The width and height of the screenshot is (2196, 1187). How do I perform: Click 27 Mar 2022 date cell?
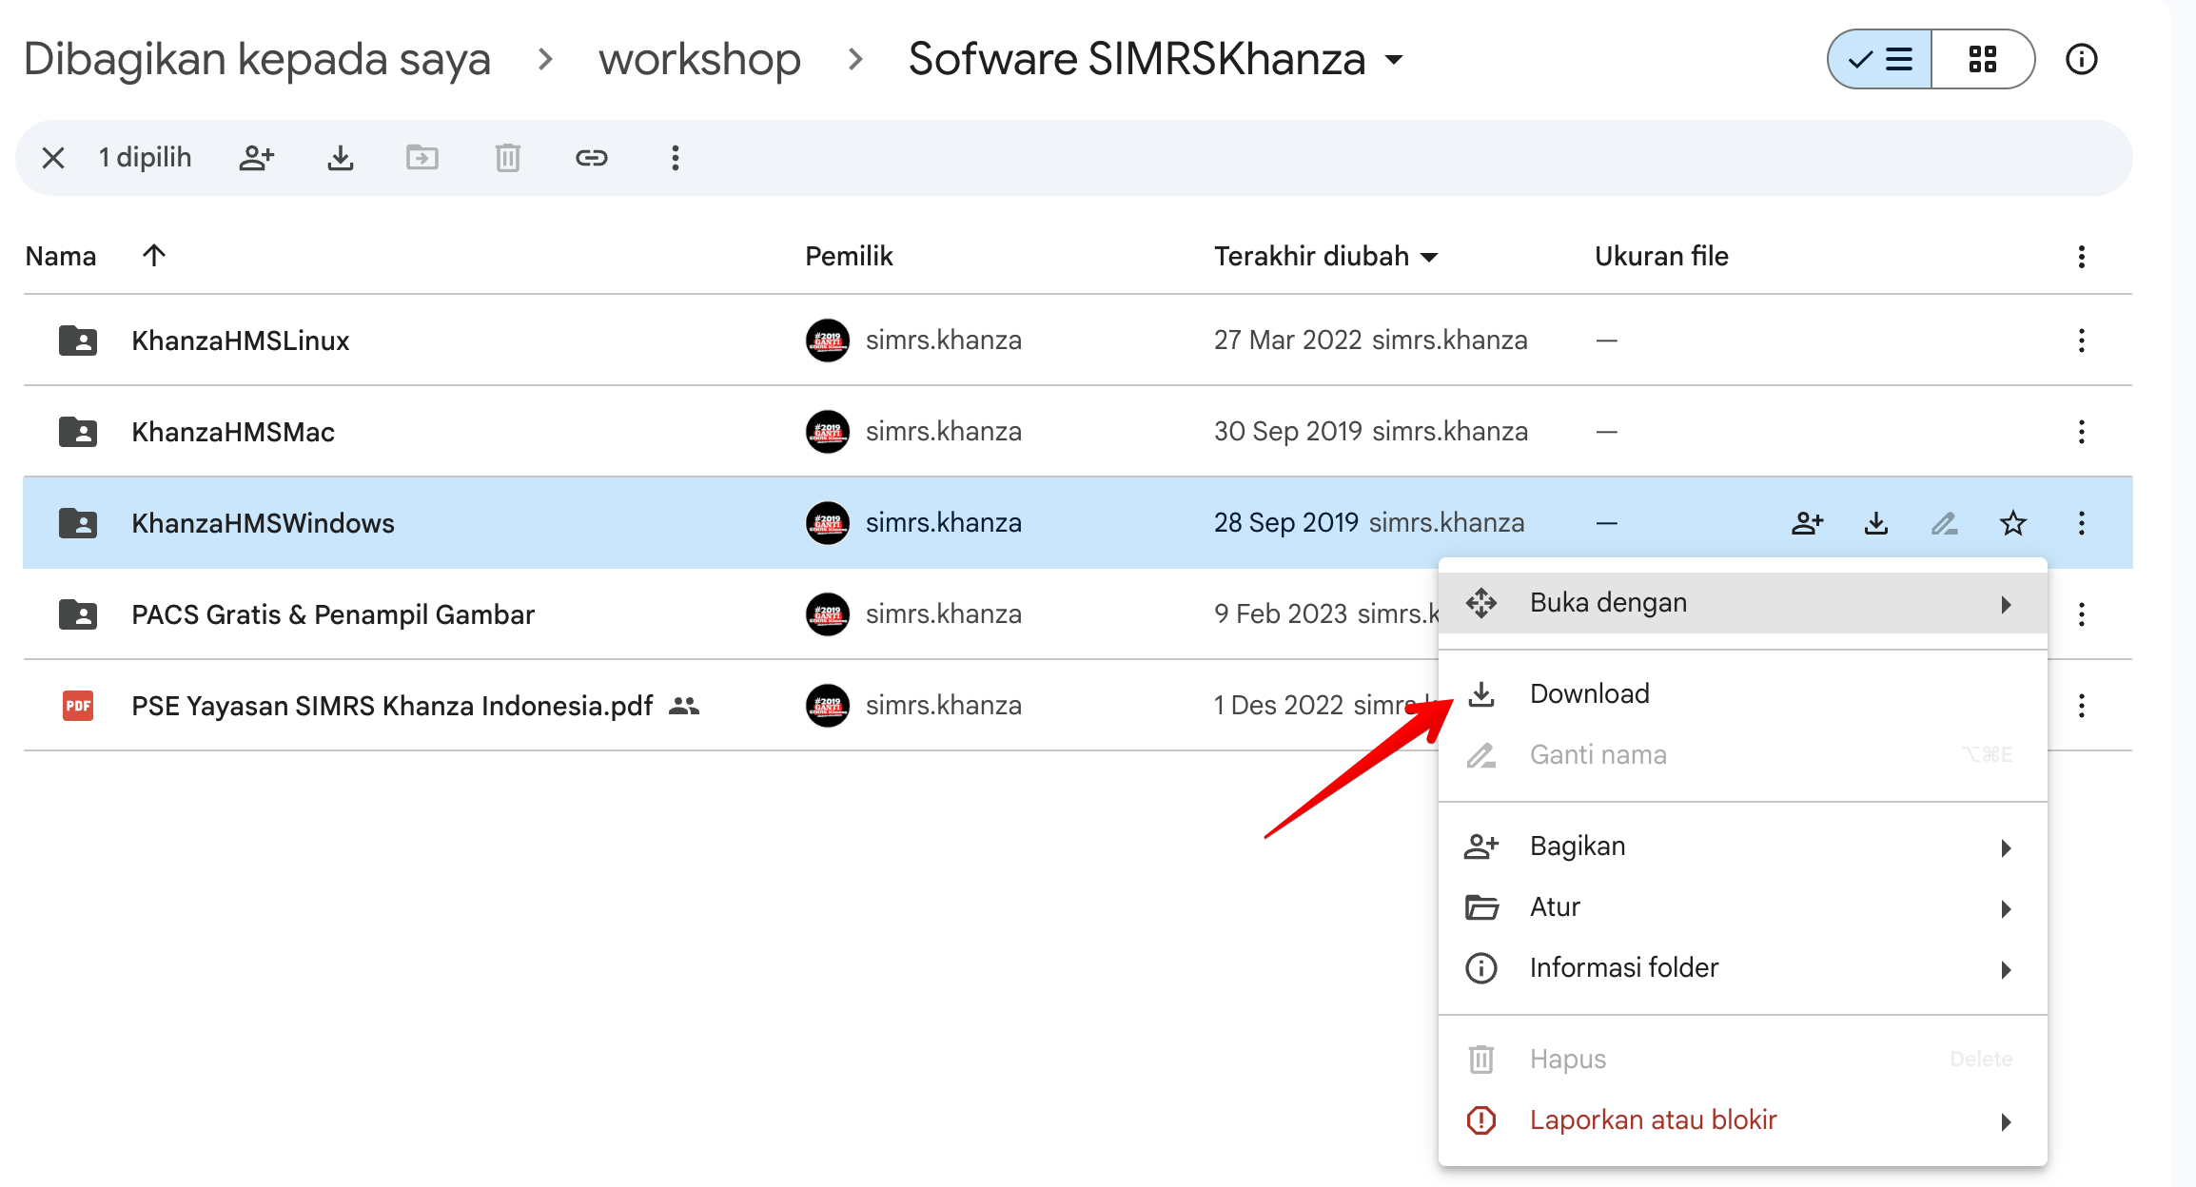pos(1288,341)
